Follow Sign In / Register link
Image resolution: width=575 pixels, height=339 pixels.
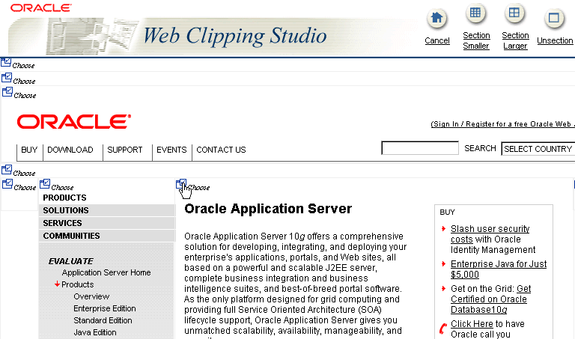click(503, 124)
